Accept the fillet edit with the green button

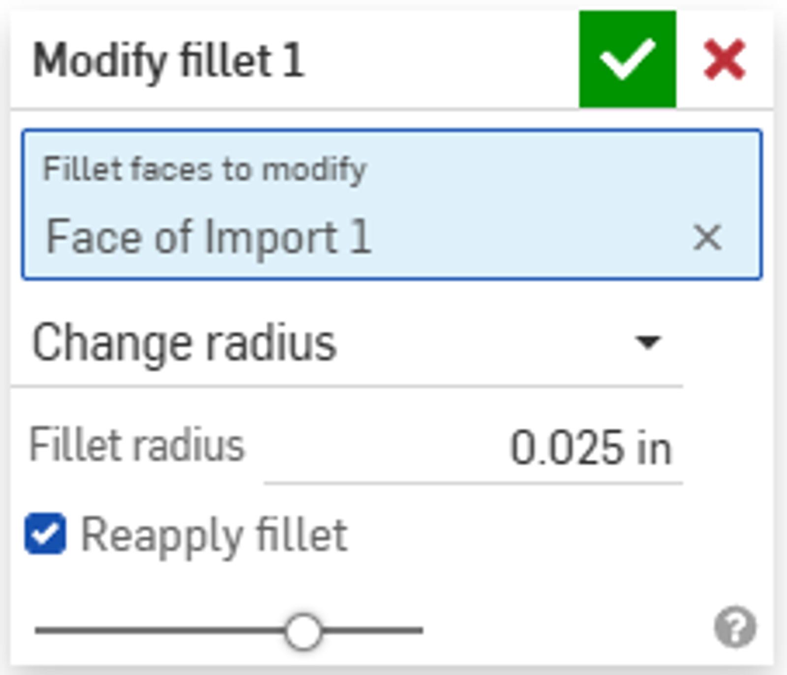click(x=628, y=60)
